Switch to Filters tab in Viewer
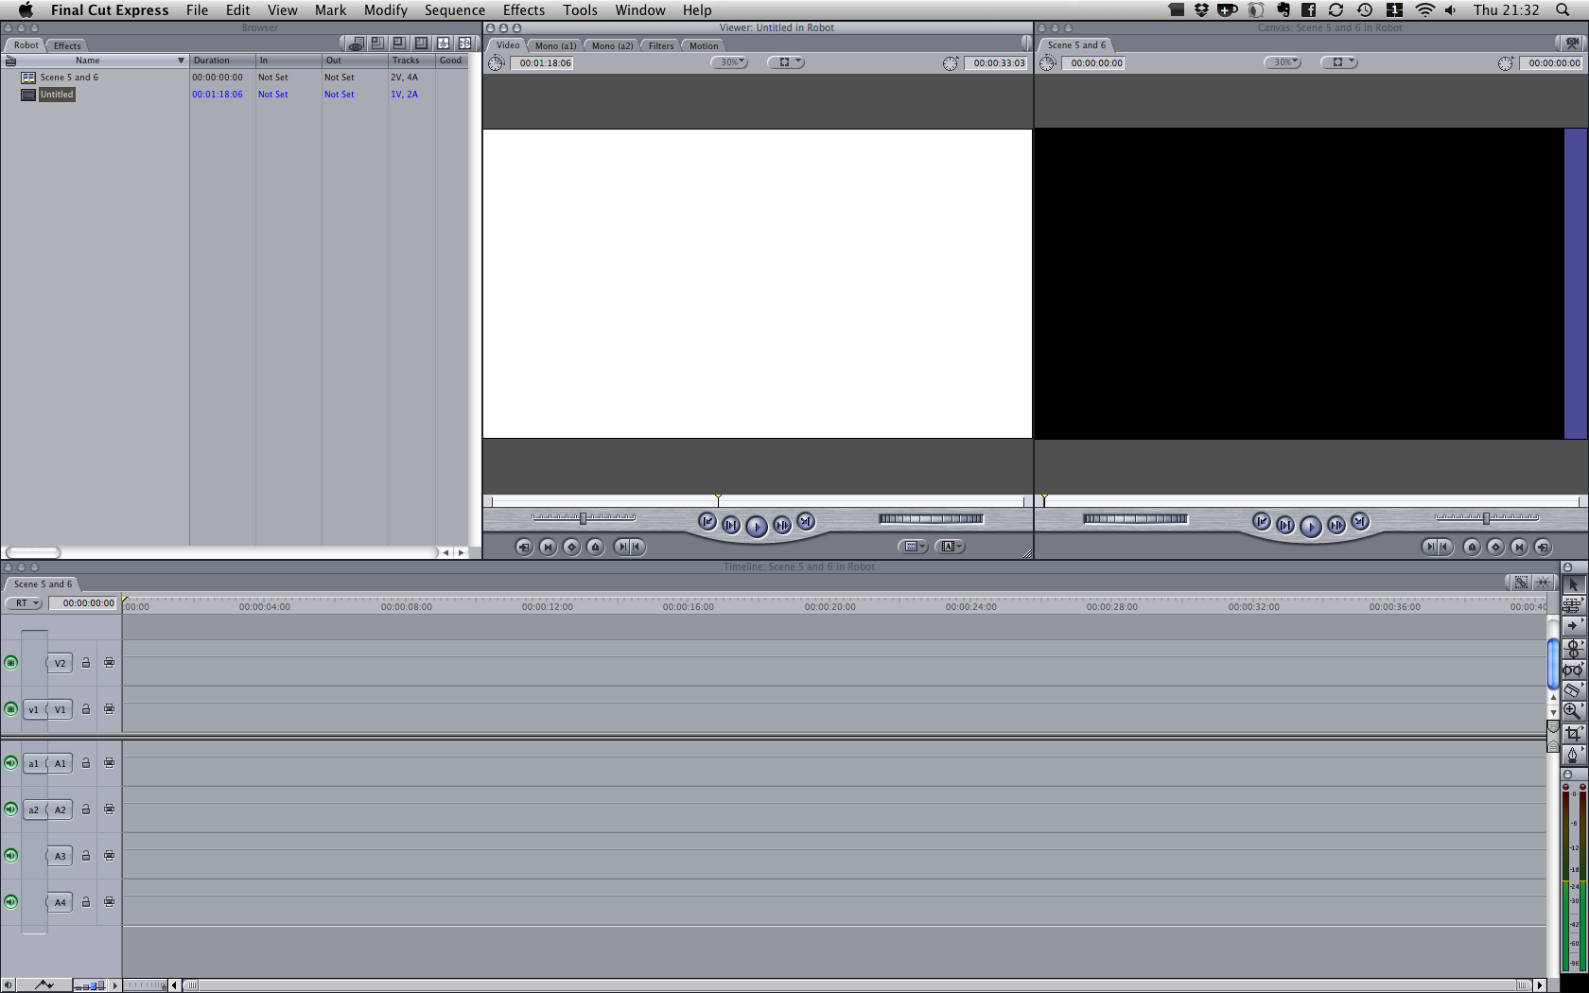 tap(661, 45)
